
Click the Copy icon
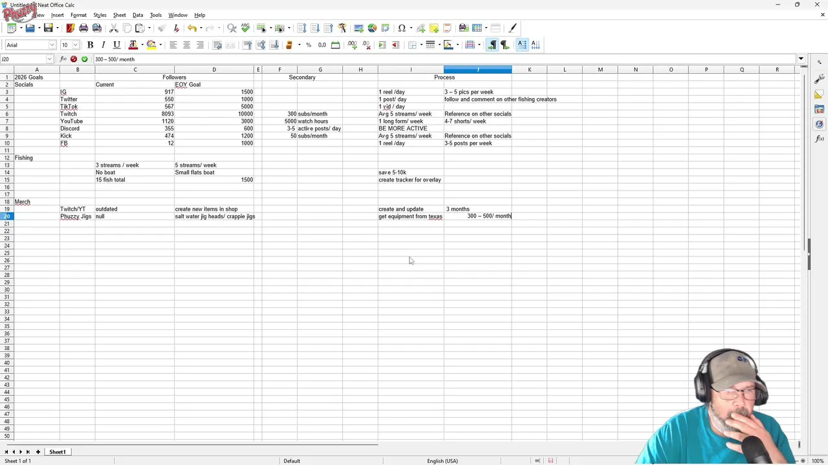click(x=127, y=28)
